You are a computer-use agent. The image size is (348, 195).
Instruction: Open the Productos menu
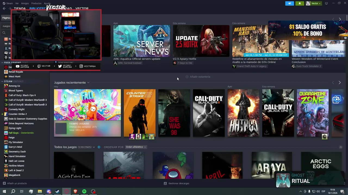point(36,3)
